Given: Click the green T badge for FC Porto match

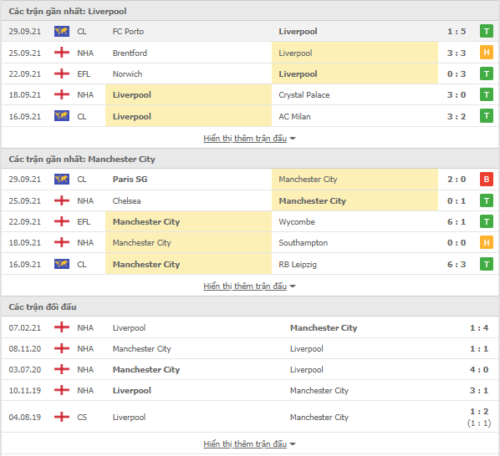Looking at the screenshot, I should point(487,31).
